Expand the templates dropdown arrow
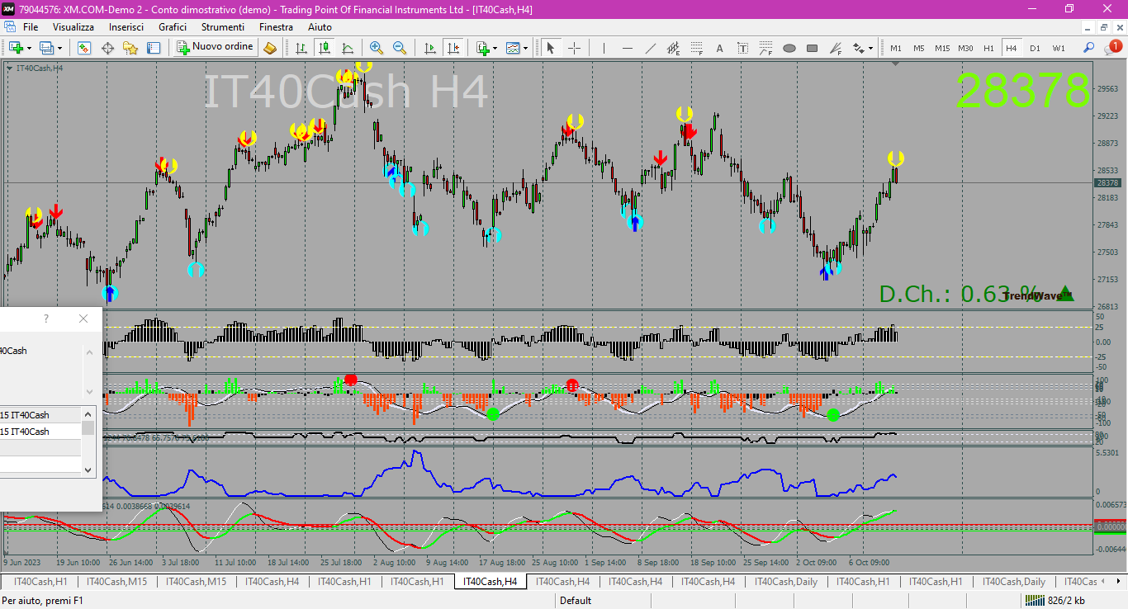Image resolution: width=1128 pixels, height=609 pixels. (x=525, y=48)
